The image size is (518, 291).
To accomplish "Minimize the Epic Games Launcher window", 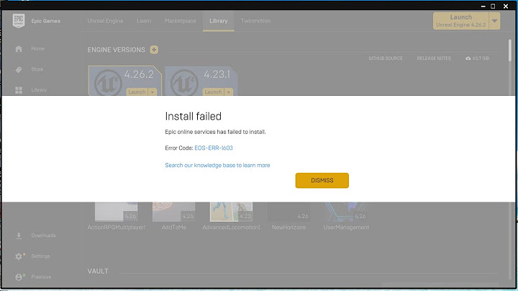I will tap(483, 6).
